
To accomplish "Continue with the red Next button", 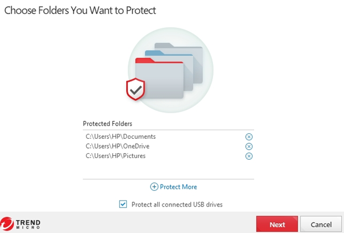I will pyautogui.click(x=277, y=224).
